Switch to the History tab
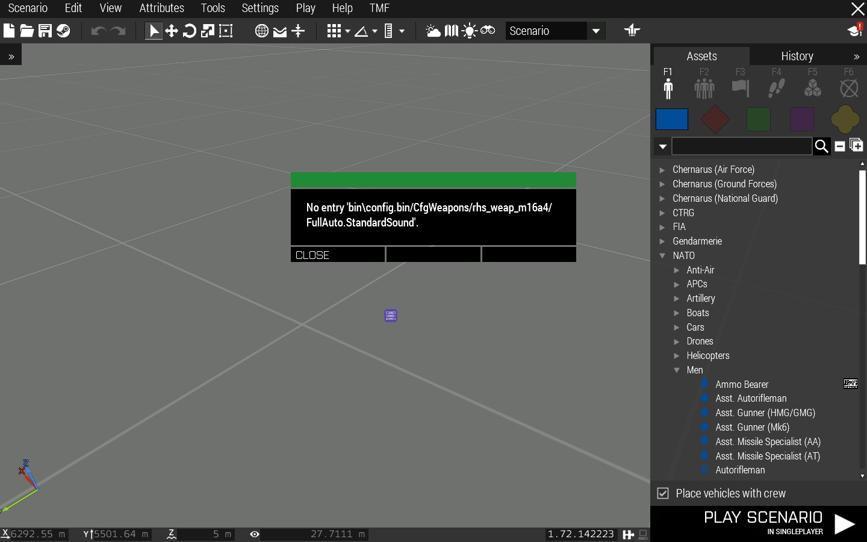The image size is (867, 542). (x=797, y=56)
